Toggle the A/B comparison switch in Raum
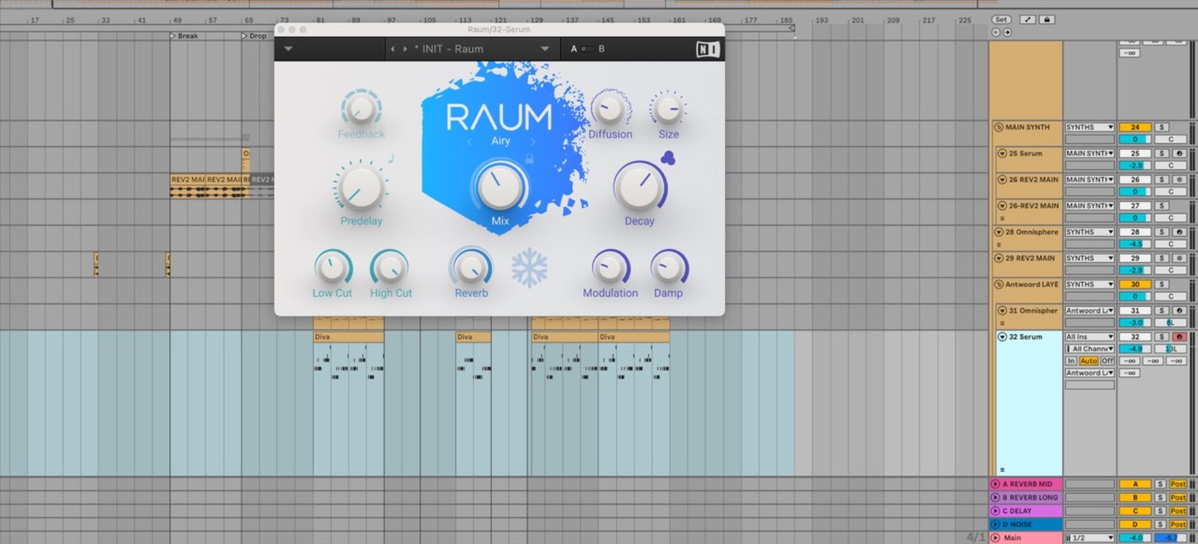This screenshot has width=1198, height=544. pyautogui.click(x=587, y=49)
